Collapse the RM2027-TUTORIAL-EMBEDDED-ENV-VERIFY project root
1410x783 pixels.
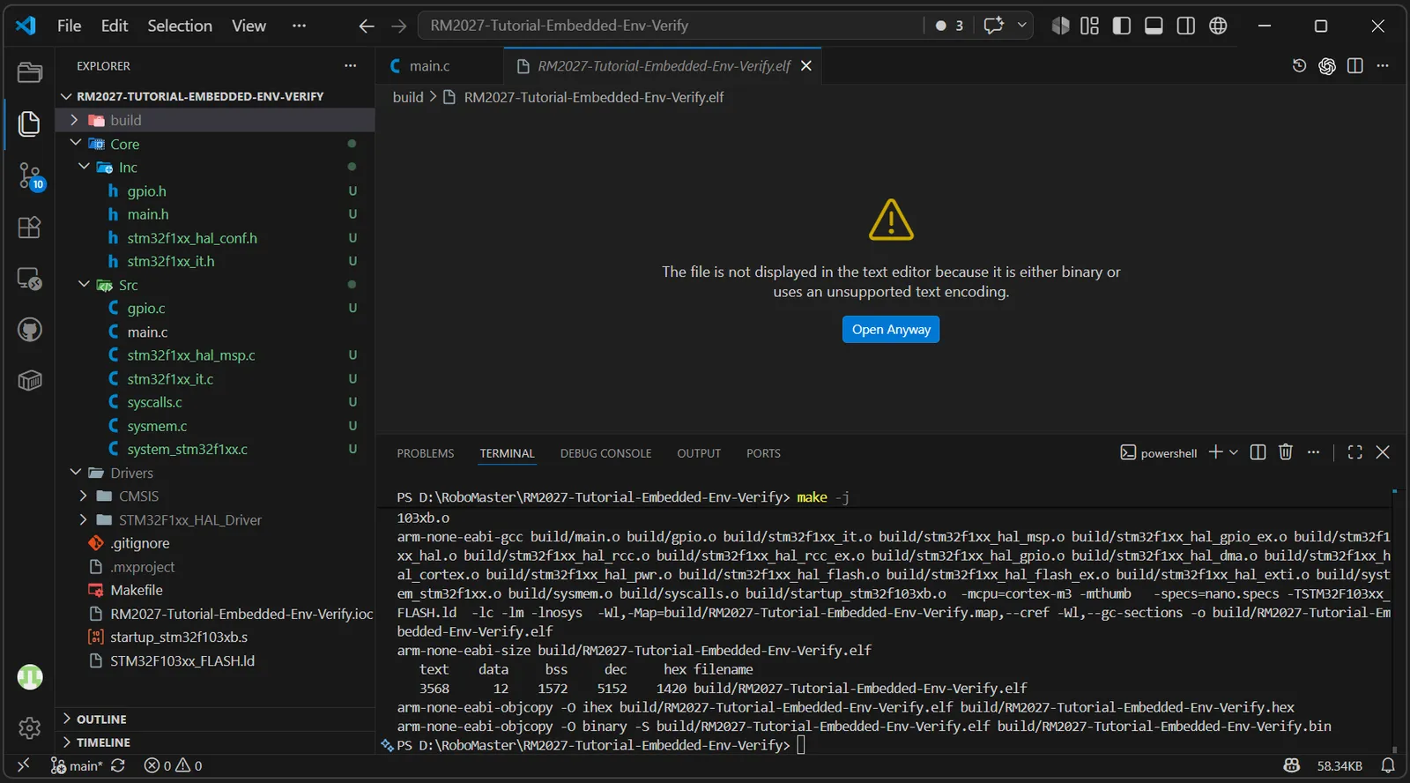point(66,96)
